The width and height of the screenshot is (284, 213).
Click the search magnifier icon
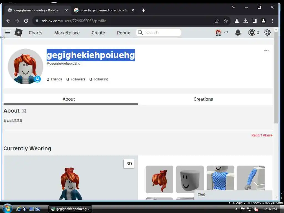140,33
